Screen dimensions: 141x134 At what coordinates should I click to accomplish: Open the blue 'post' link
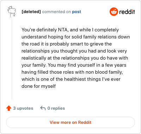click(x=76, y=12)
